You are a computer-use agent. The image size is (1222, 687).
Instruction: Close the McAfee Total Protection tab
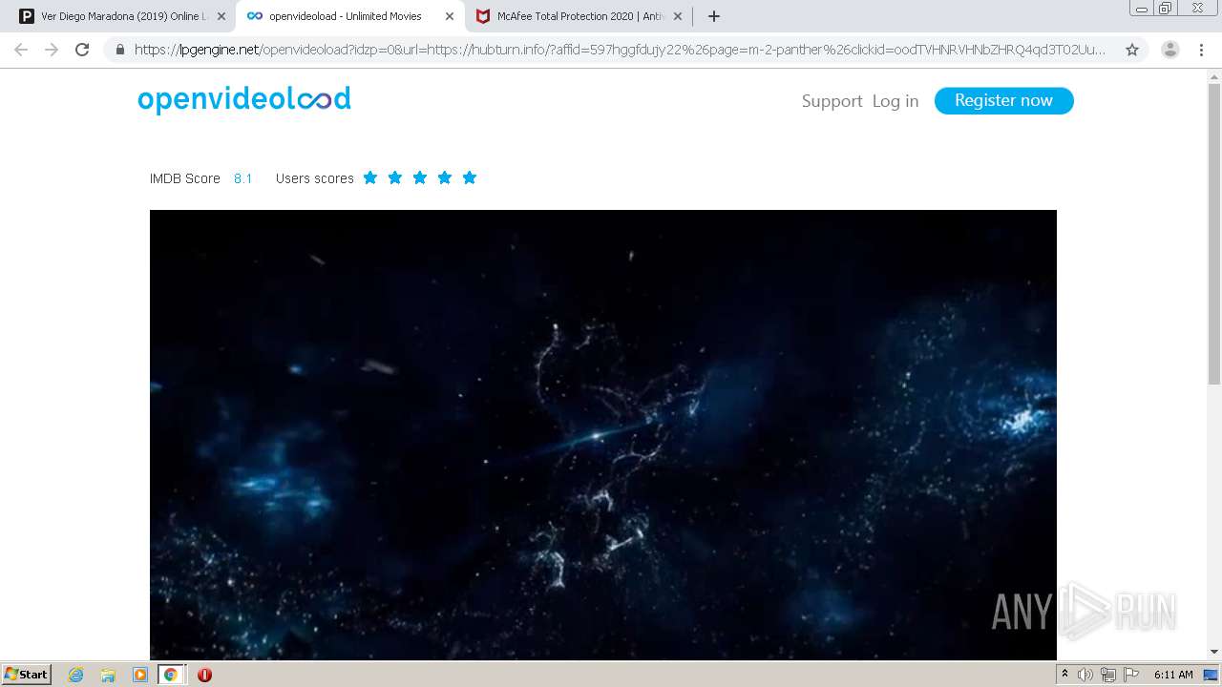click(x=678, y=16)
